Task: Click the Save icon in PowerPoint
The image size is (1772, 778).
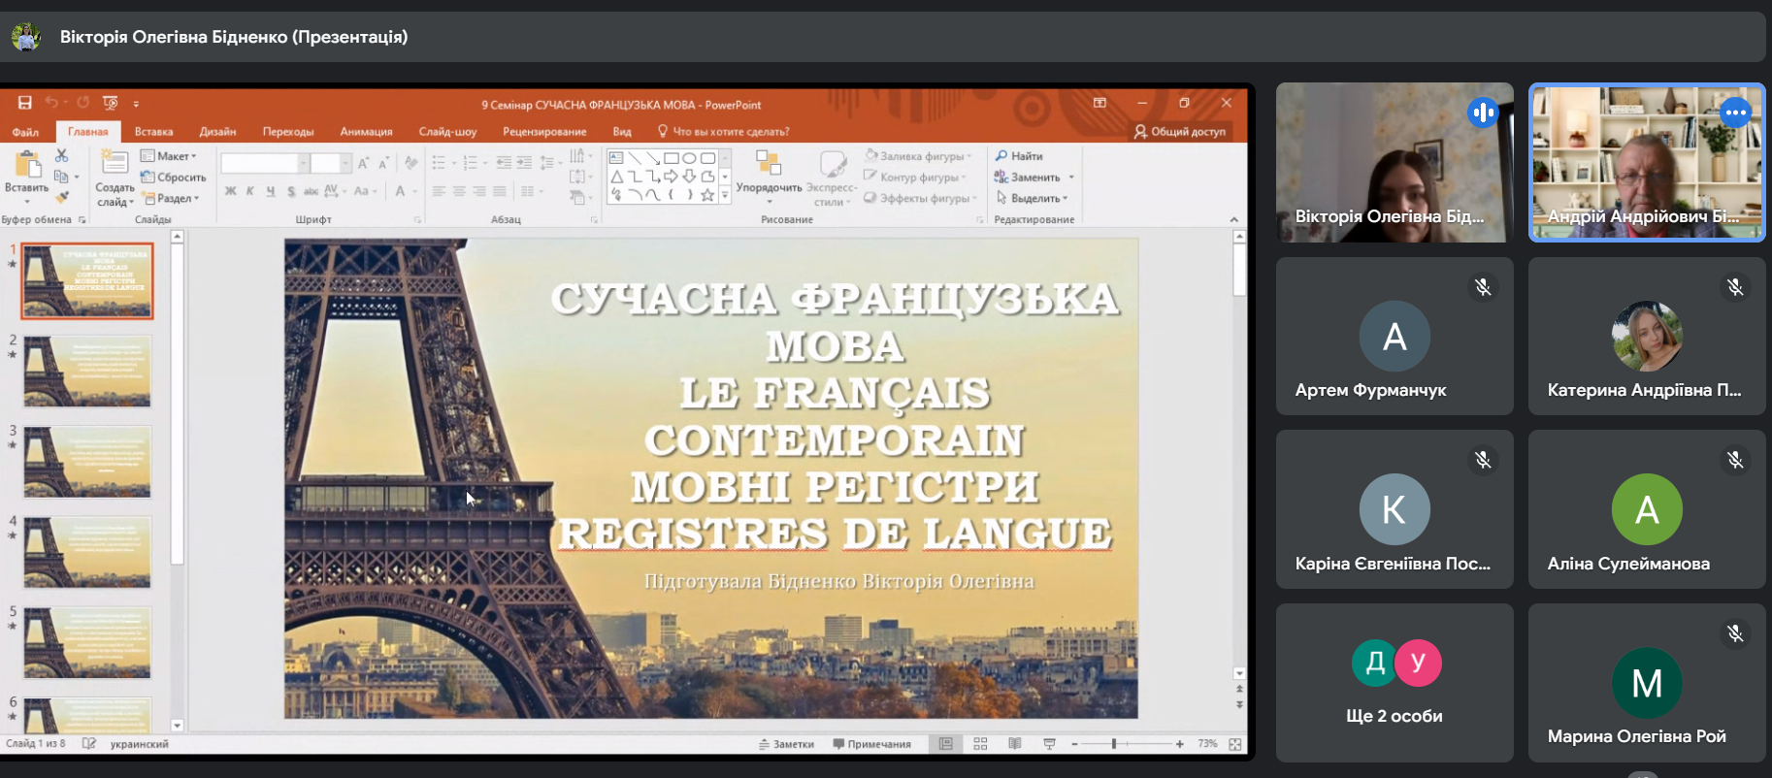Action: [25, 103]
